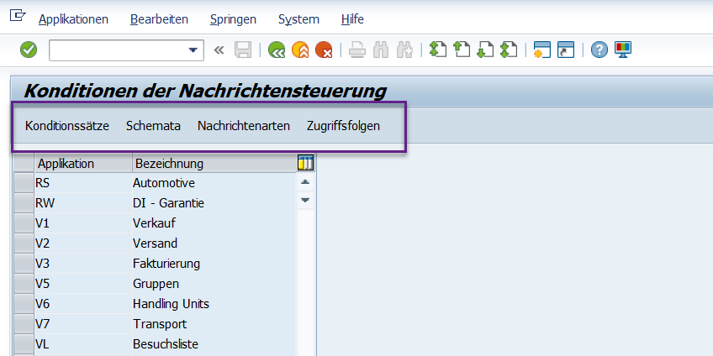
Task: Go to Last Page icon
Action: 509,50
